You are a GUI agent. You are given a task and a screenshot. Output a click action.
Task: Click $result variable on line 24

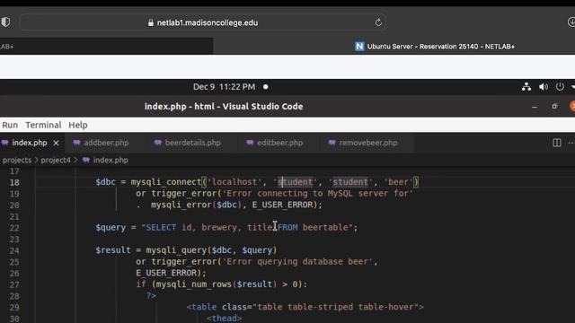point(113,250)
